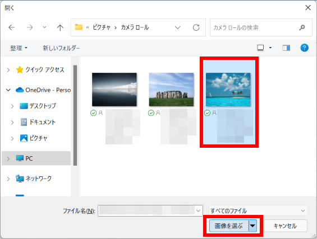The width and height of the screenshot is (317, 239).
Task: Open the ファイル名 dropdown arrow
Action: click(x=198, y=211)
